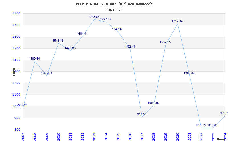Click the 2024 x-axis year label

click(225, 137)
